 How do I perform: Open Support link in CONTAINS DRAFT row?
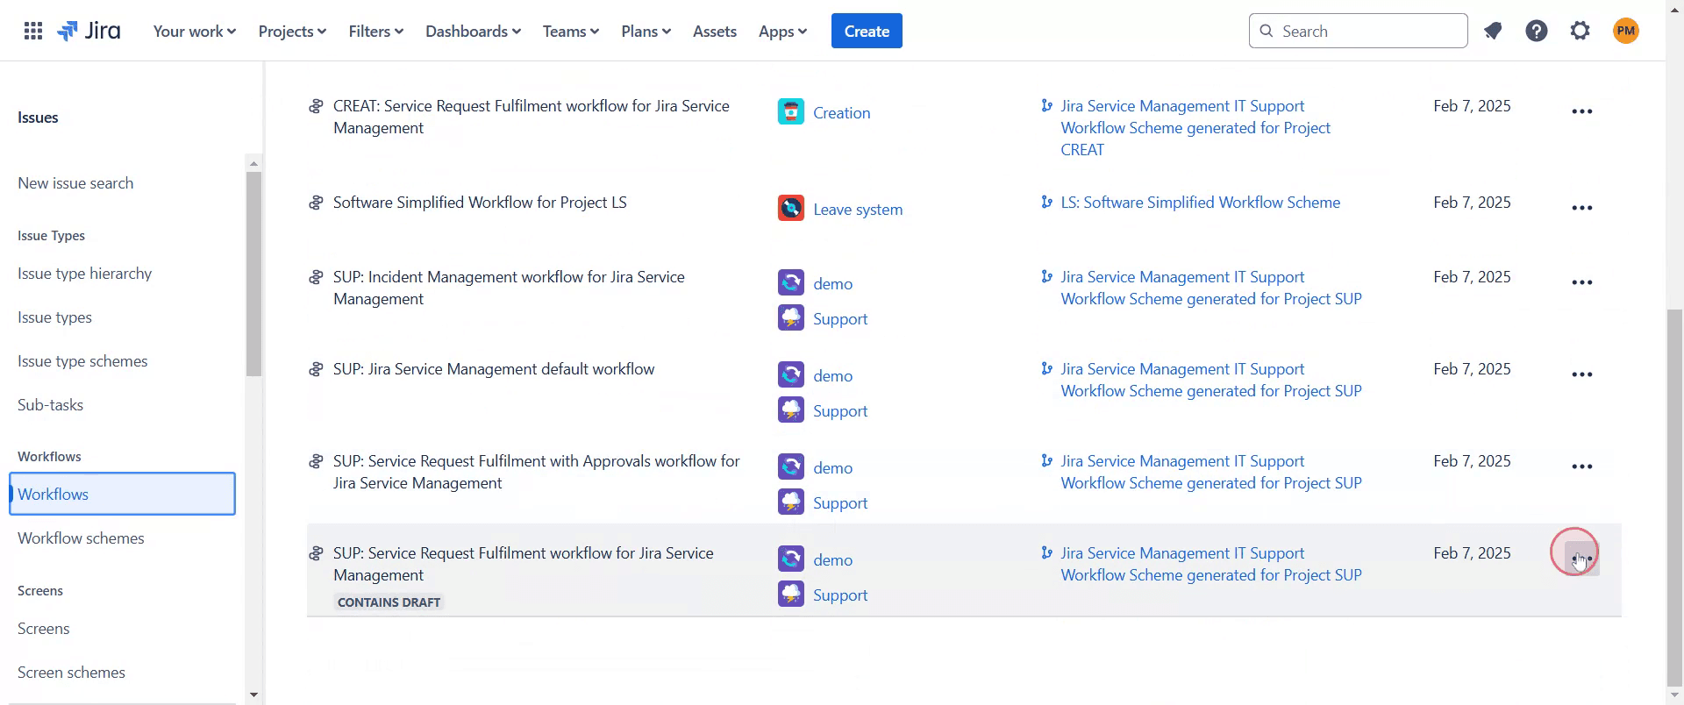(840, 595)
